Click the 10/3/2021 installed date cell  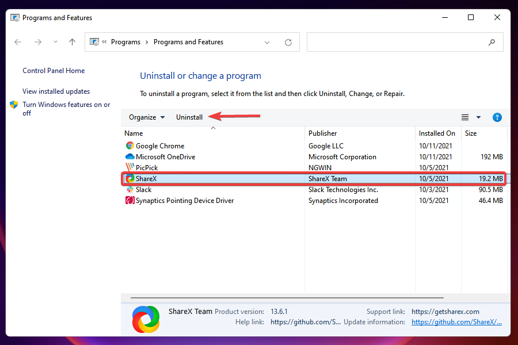[x=434, y=189]
